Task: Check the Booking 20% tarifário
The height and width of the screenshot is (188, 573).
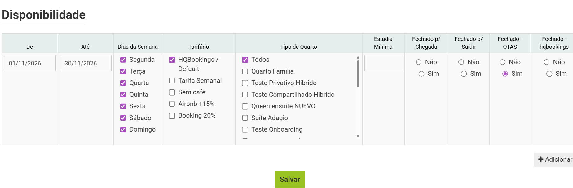Action: [172, 116]
